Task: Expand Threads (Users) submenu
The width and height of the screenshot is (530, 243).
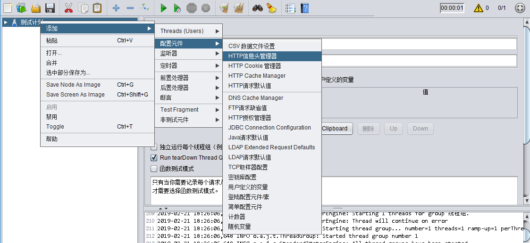Action: point(189,31)
